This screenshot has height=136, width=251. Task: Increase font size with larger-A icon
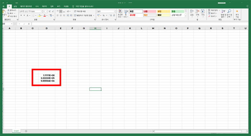pyautogui.click(x=49, y=11)
